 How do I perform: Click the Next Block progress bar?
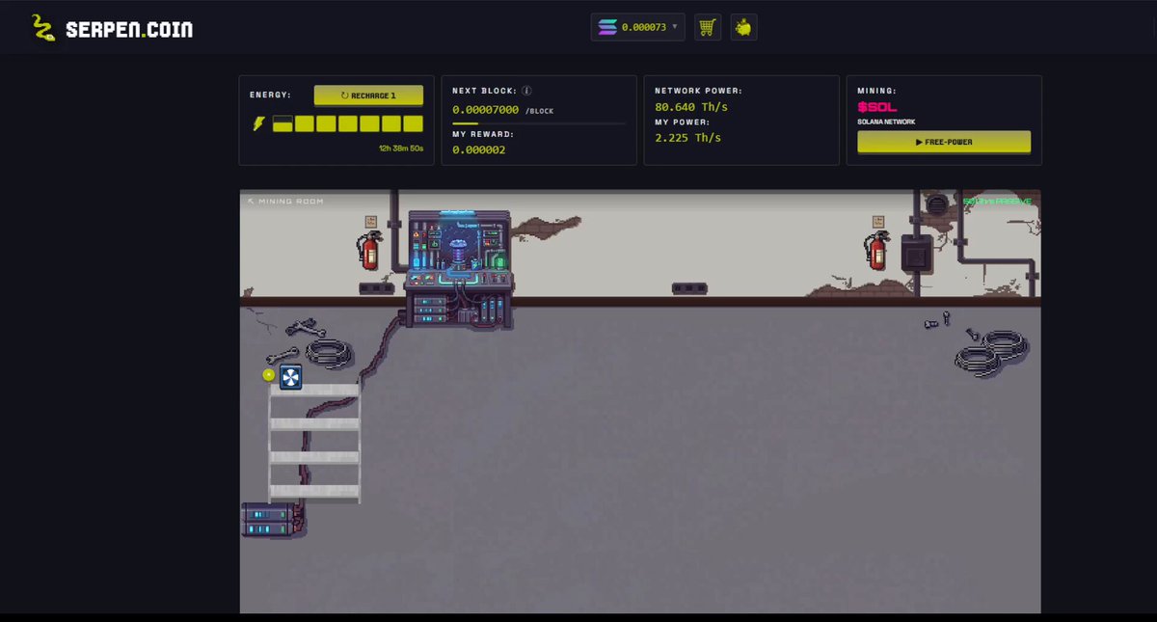point(539,123)
